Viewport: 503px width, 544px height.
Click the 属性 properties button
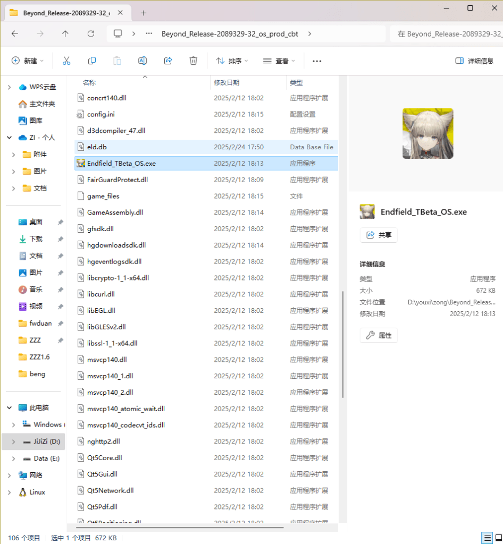379,335
